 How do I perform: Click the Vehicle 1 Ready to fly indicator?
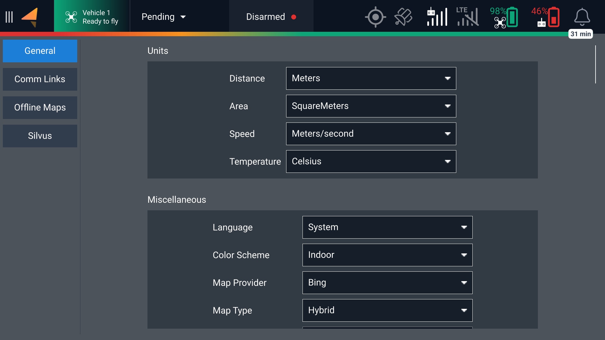[92, 17]
